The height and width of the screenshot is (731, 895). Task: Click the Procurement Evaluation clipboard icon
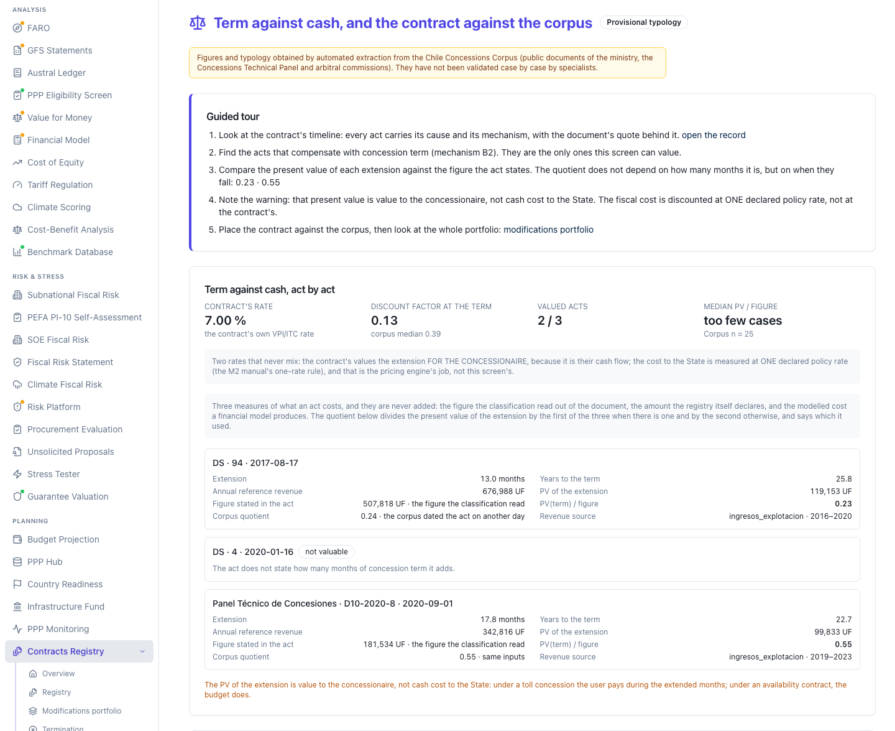pyautogui.click(x=17, y=429)
